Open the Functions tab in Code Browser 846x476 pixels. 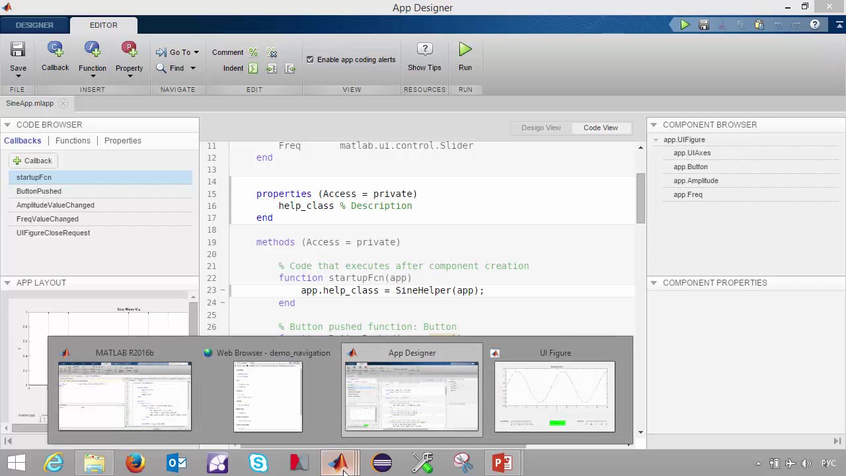coord(73,141)
